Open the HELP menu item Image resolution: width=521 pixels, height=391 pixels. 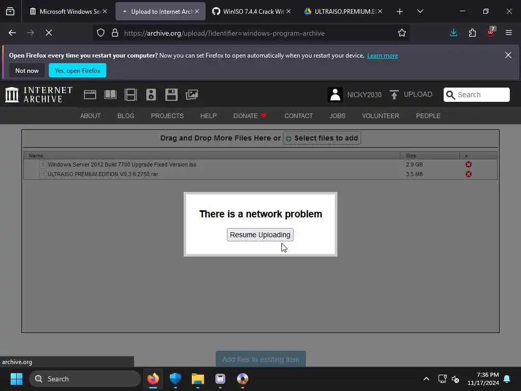(x=208, y=116)
